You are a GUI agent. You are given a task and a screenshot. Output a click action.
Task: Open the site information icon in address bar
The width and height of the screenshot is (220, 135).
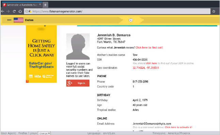(26, 11)
